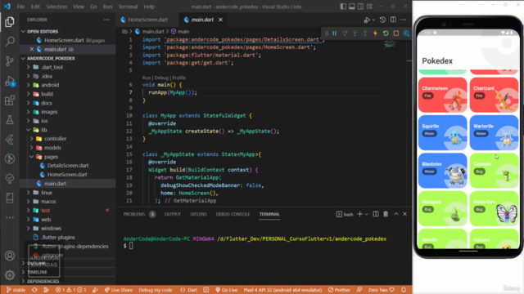Toggle Panel layout icon in title bar
This screenshot has height=294, width=524.
coord(352,7)
